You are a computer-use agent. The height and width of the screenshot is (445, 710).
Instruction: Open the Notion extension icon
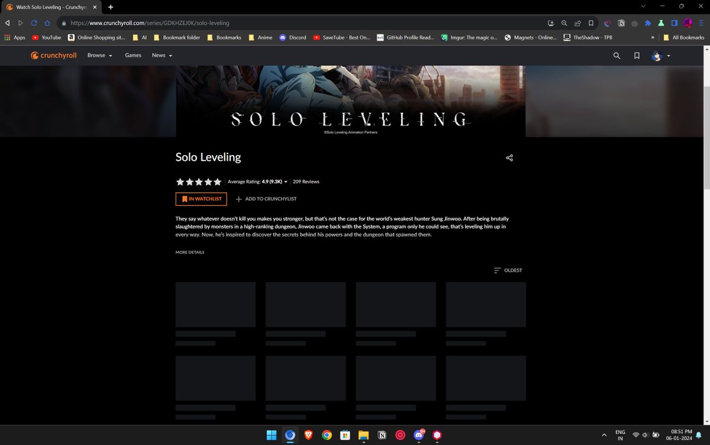(x=621, y=23)
